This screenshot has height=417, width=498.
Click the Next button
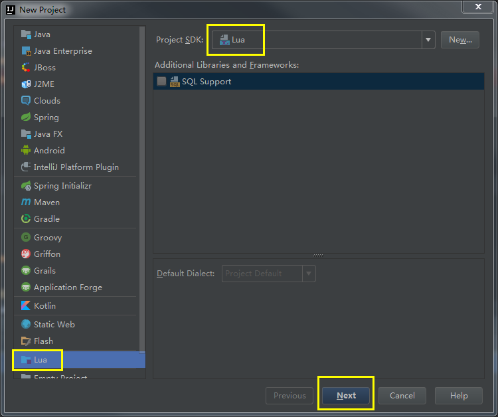tap(346, 395)
